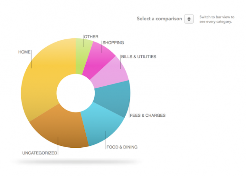The width and height of the screenshot is (246, 176).
Task: Click the UNCATEGORIZED label text
Action: 40,153
